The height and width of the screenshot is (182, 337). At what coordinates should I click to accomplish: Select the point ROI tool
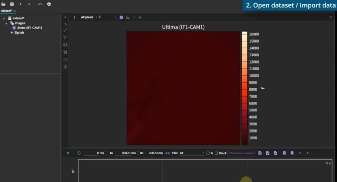coord(66,24)
